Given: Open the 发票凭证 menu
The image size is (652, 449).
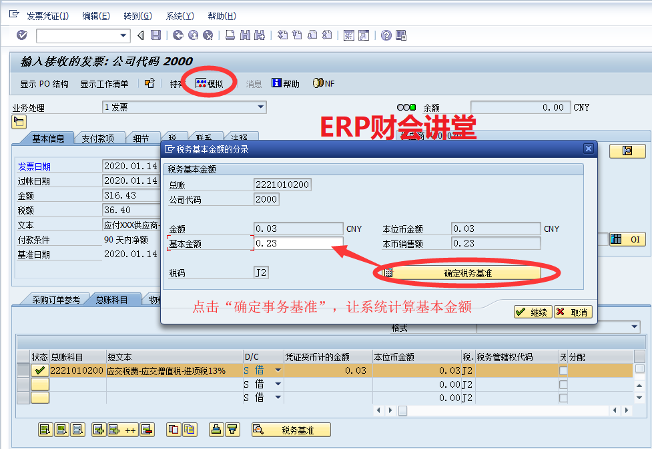Looking at the screenshot, I should (47, 16).
